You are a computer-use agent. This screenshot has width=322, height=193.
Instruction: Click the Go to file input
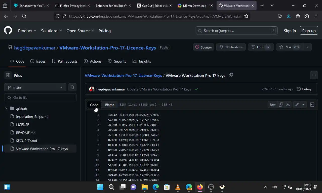point(40,98)
